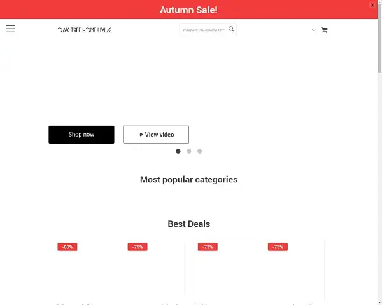Click the -80% discount badge
The height and width of the screenshot is (305, 382).
click(67, 247)
